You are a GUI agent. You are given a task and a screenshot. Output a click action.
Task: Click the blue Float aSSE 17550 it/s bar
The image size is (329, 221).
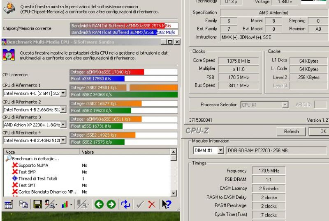pos(97,79)
